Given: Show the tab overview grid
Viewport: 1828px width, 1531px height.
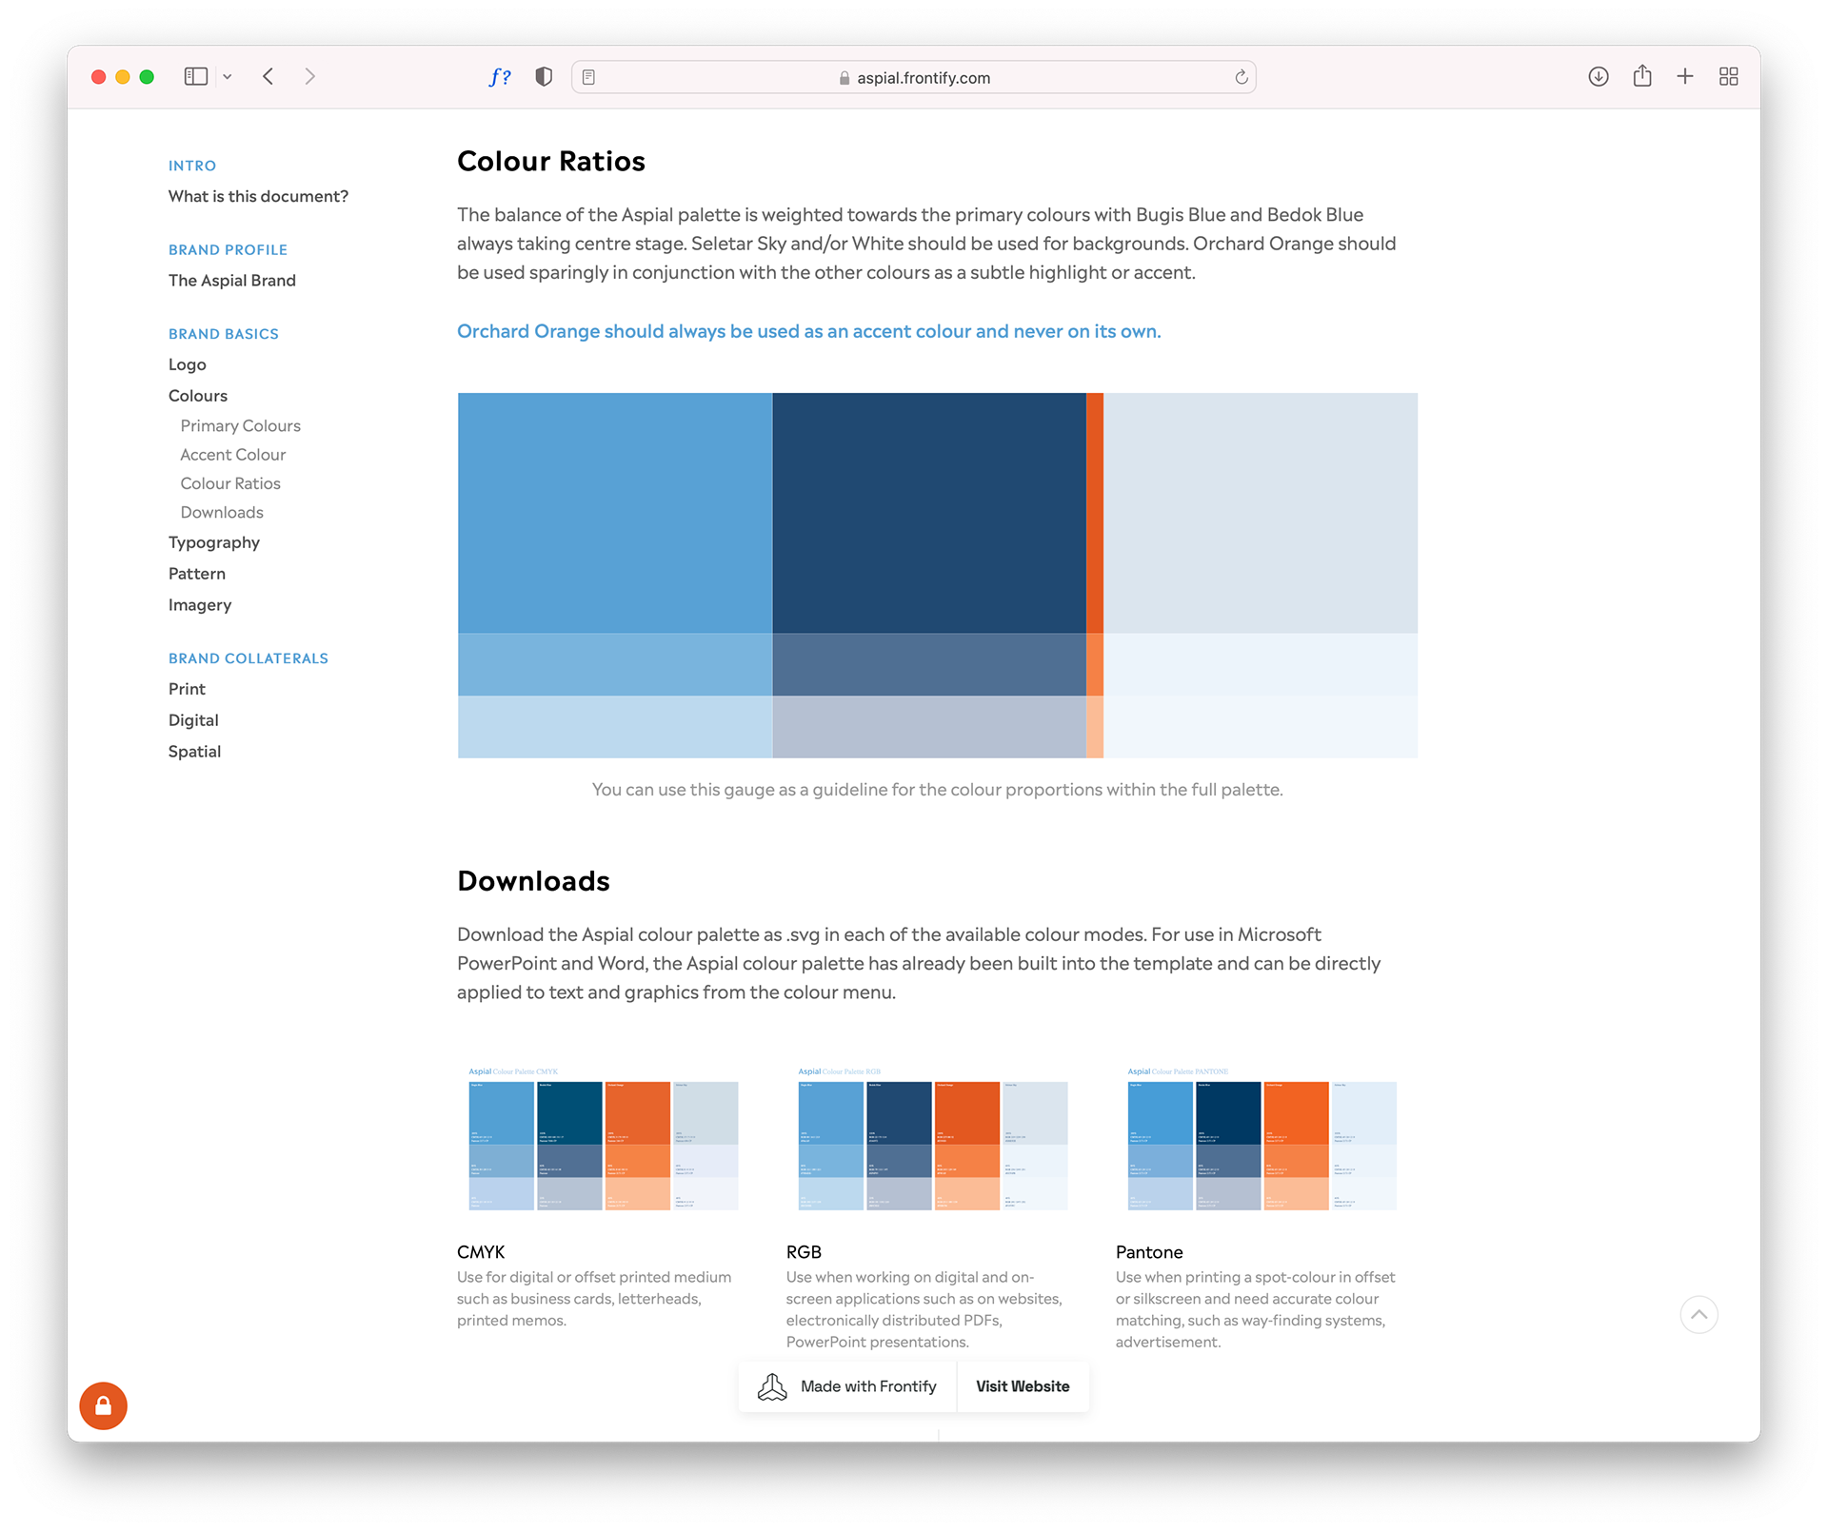Looking at the screenshot, I should click(x=1729, y=77).
